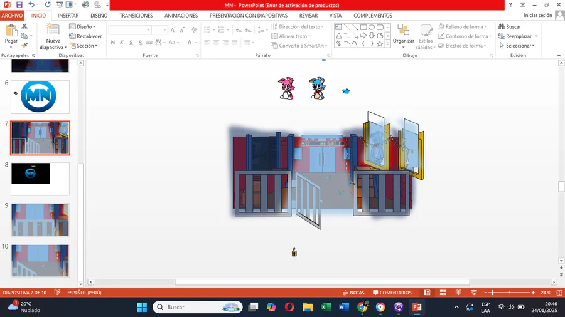
Task: Switch to the DISEÑO tab
Action: tap(99, 16)
